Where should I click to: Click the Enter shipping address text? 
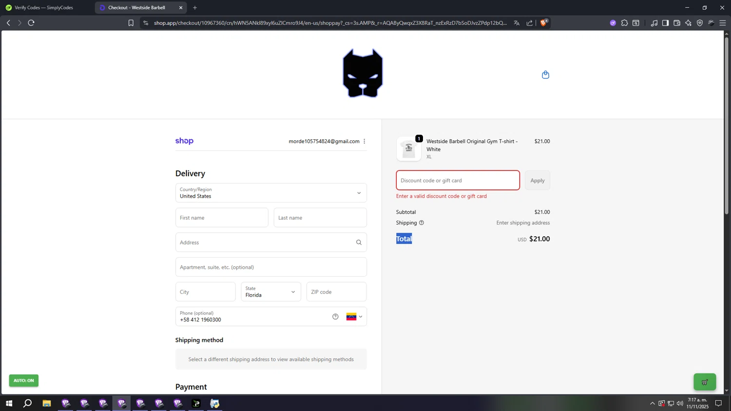(523, 223)
